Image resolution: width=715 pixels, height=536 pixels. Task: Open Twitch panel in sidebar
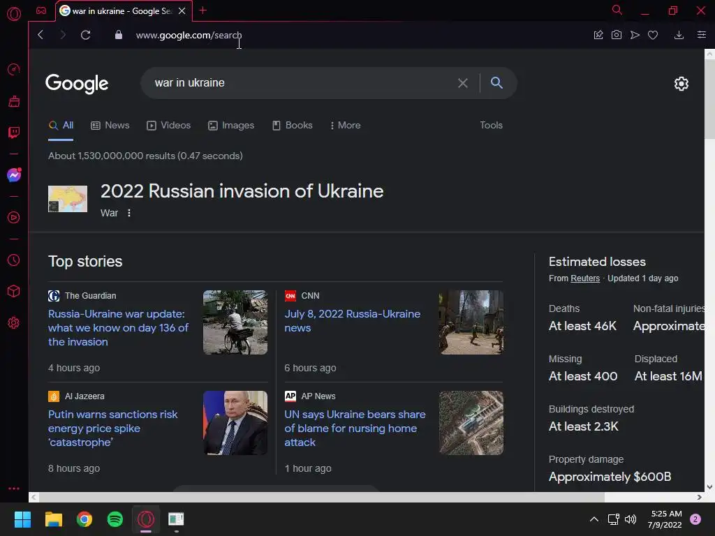pos(14,133)
